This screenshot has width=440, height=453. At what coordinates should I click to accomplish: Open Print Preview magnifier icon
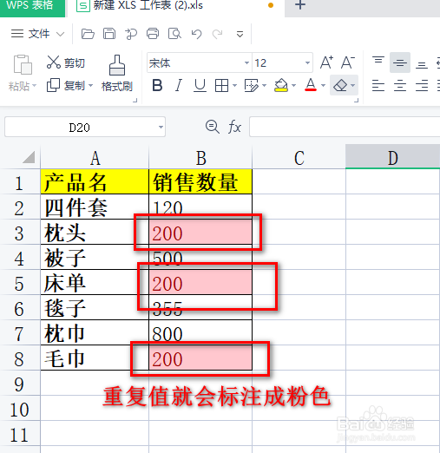pyautogui.click(x=174, y=34)
